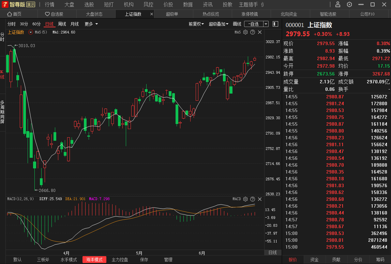391x264 pixels.
Task: Click the 智尊版 logo
Action: pos(18,4)
